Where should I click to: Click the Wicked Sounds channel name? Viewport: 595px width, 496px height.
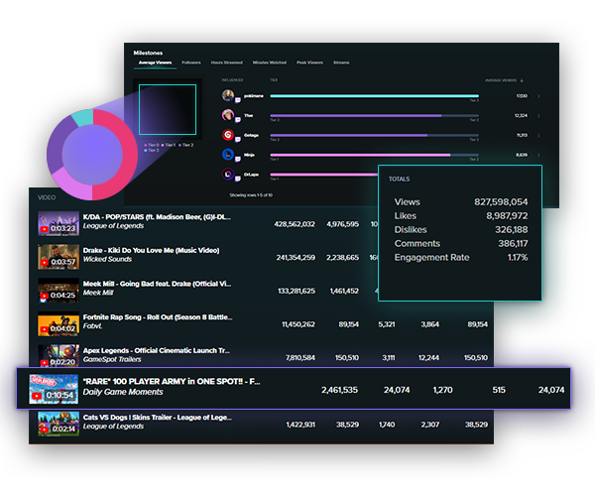(x=107, y=259)
